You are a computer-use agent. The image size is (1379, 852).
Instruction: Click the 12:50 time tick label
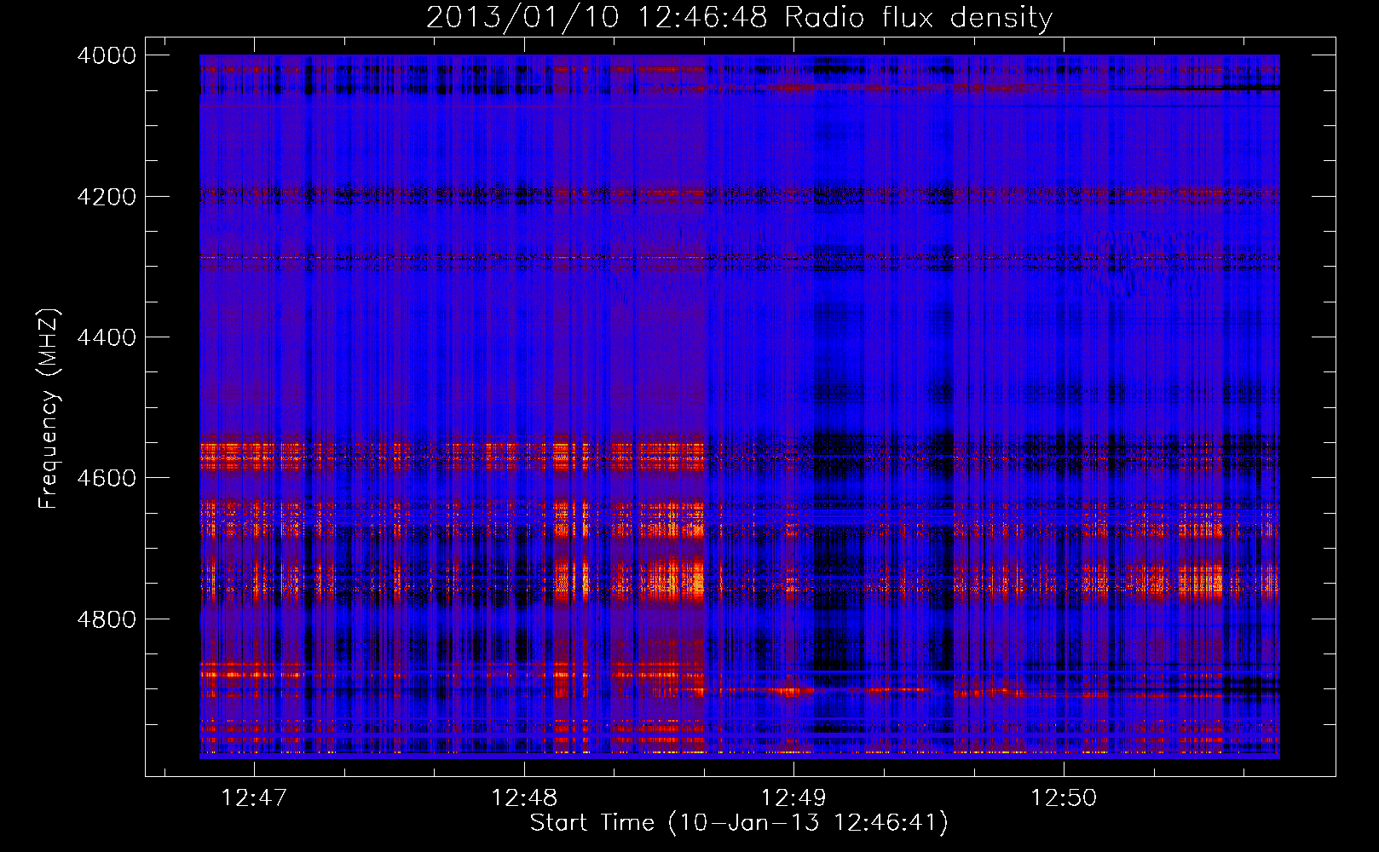[x=1065, y=798]
